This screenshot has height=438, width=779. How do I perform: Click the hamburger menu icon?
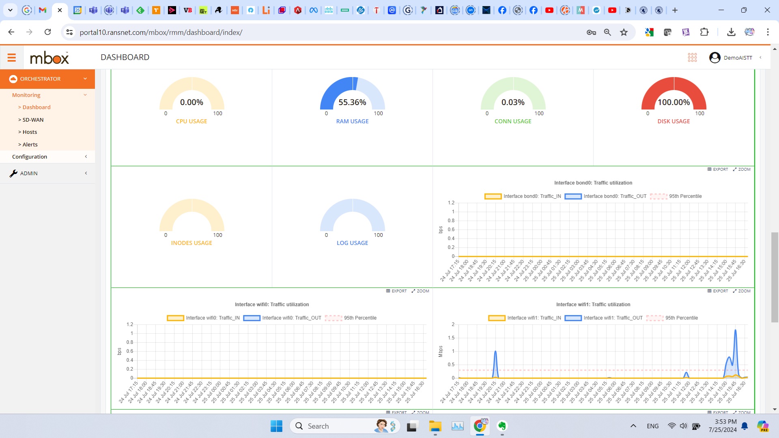(11, 58)
